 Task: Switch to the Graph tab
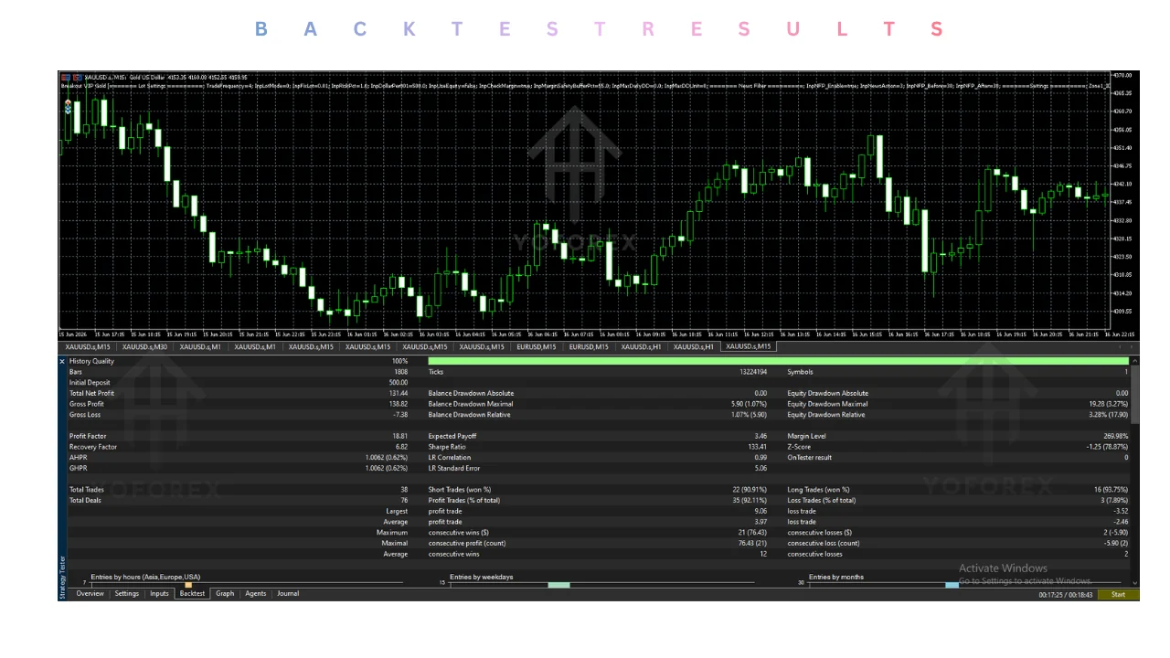225,594
